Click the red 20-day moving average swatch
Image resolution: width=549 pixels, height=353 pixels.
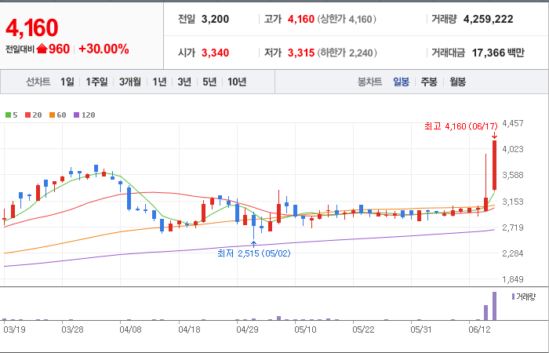[x=27, y=115]
